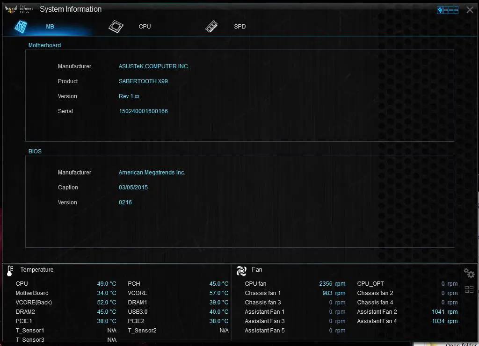The image size is (479, 346).
Task: Click the CPU_OPT fan label
Action: [x=370, y=284]
